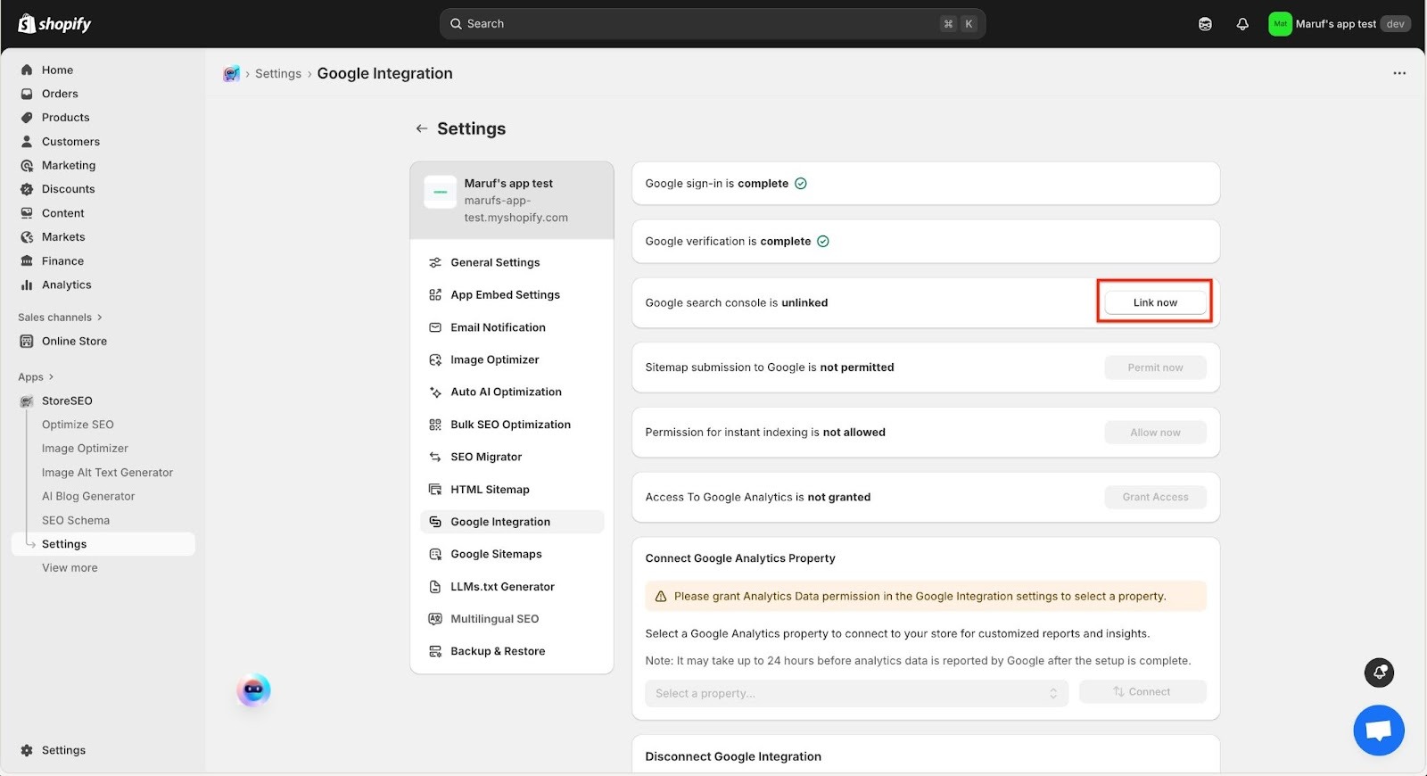Open Backup & Restore menu item

click(x=512, y=651)
